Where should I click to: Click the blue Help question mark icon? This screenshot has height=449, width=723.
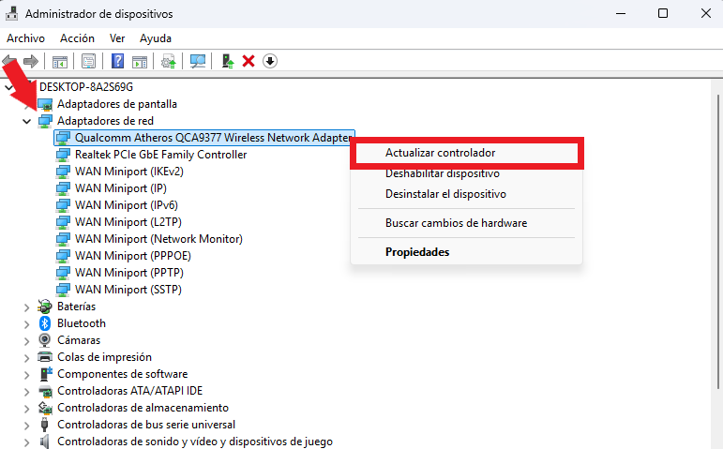click(x=118, y=61)
